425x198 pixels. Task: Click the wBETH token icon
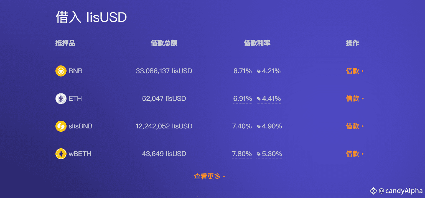[61, 154]
